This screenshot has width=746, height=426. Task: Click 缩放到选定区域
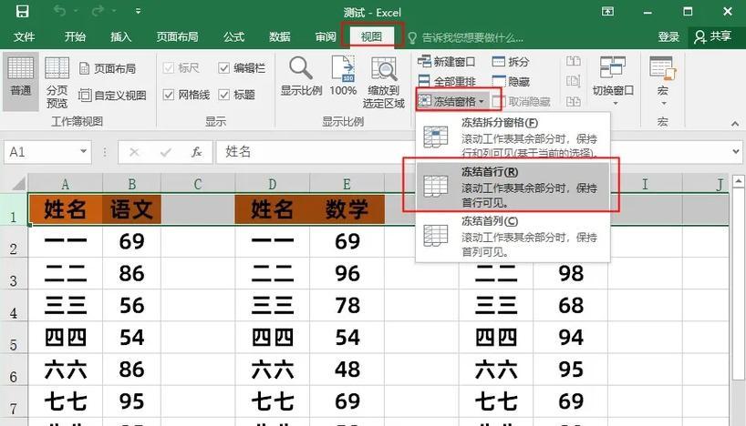(x=383, y=82)
